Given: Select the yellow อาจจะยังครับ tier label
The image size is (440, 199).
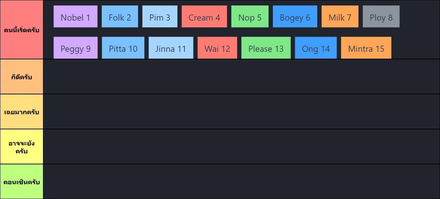Looking at the screenshot, I should click(22, 147).
